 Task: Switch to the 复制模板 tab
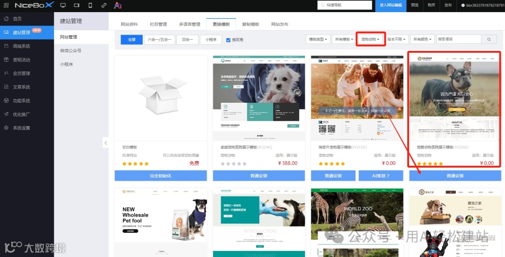251,24
